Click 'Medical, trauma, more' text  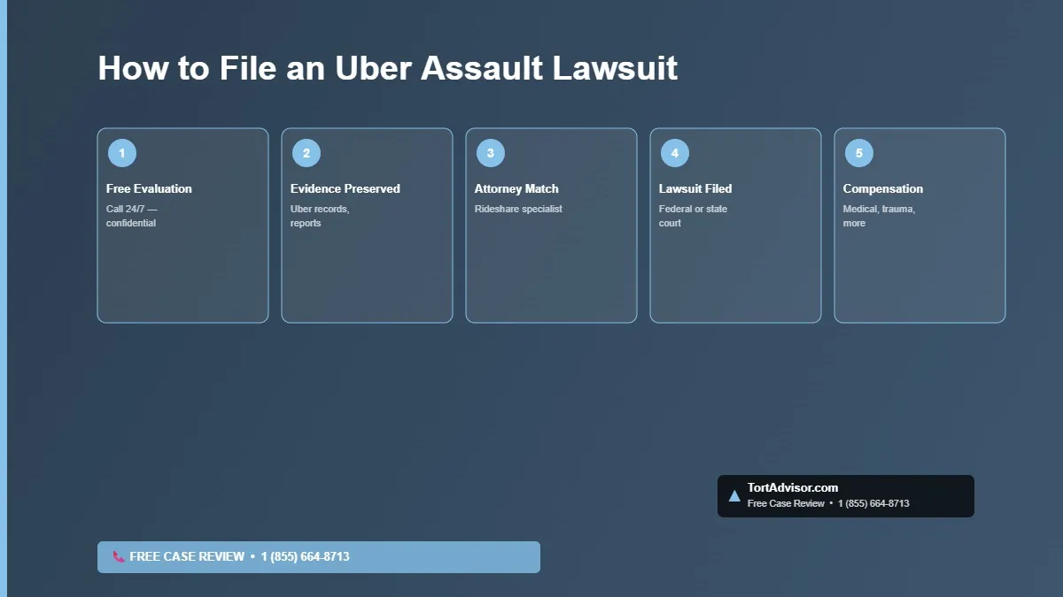point(879,216)
